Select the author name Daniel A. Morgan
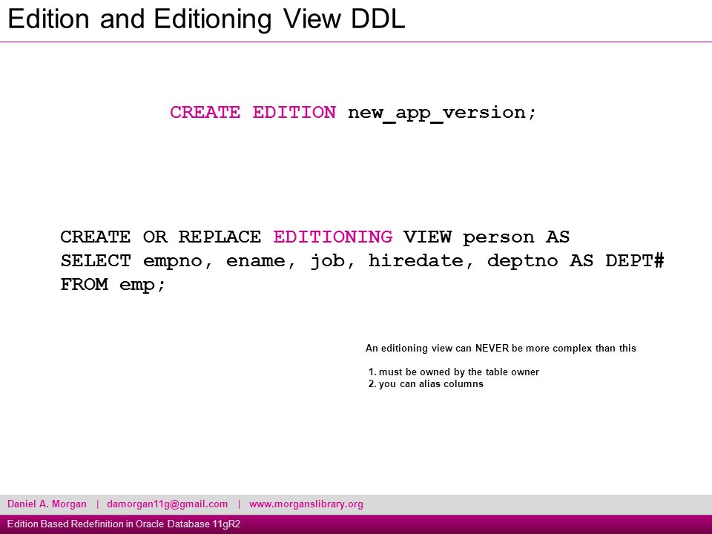Viewport: 712px width, 534px height. tap(47, 504)
